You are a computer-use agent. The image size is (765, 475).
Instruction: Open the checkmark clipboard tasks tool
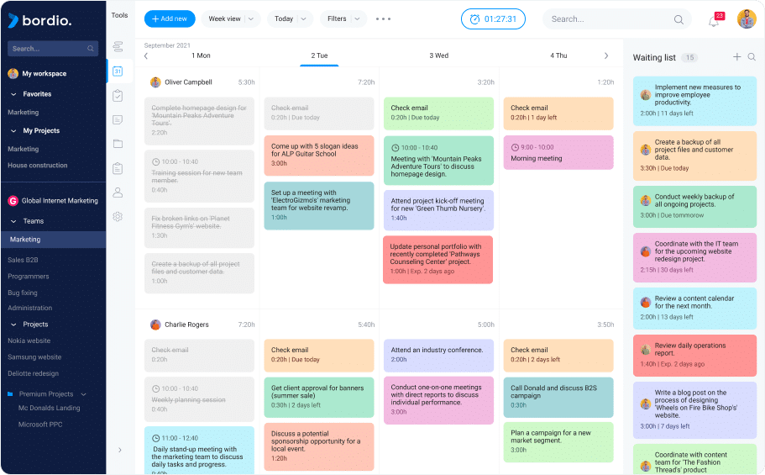(118, 96)
